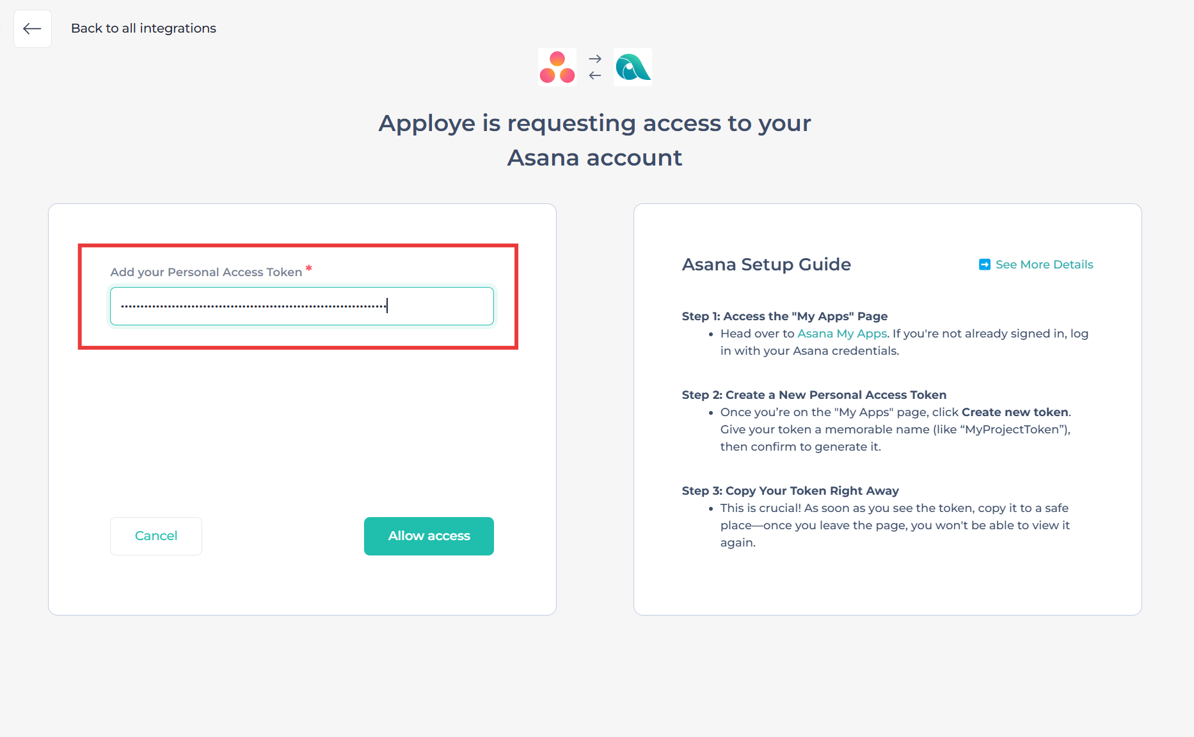Click the Allow access button
Screen dimensions: 1194x737
coord(429,536)
